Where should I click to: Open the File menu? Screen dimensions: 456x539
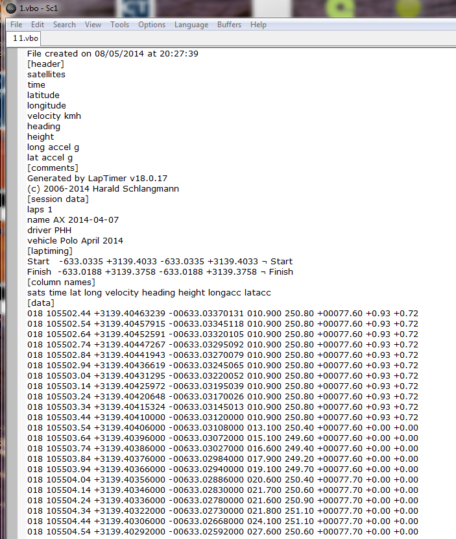[16, 25]
